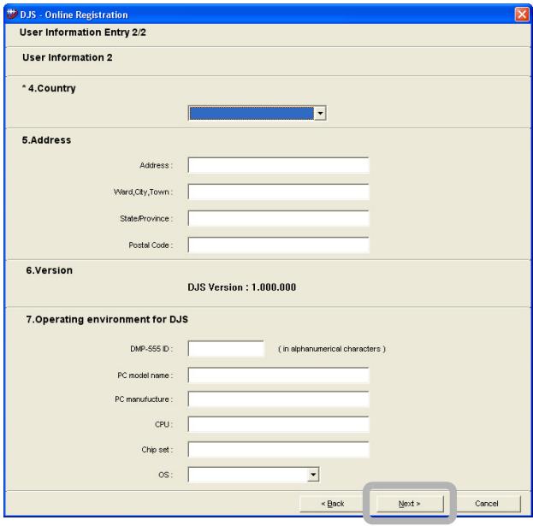The width and height of the screenshot is (533, 526).
Task: Close the DJS Online Registration window
Action: coord(521,15)
